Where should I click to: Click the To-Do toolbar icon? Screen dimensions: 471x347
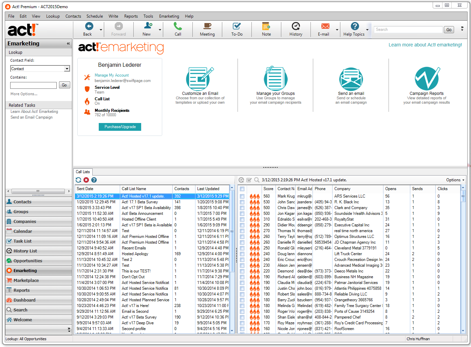click(x=237, y=26)
